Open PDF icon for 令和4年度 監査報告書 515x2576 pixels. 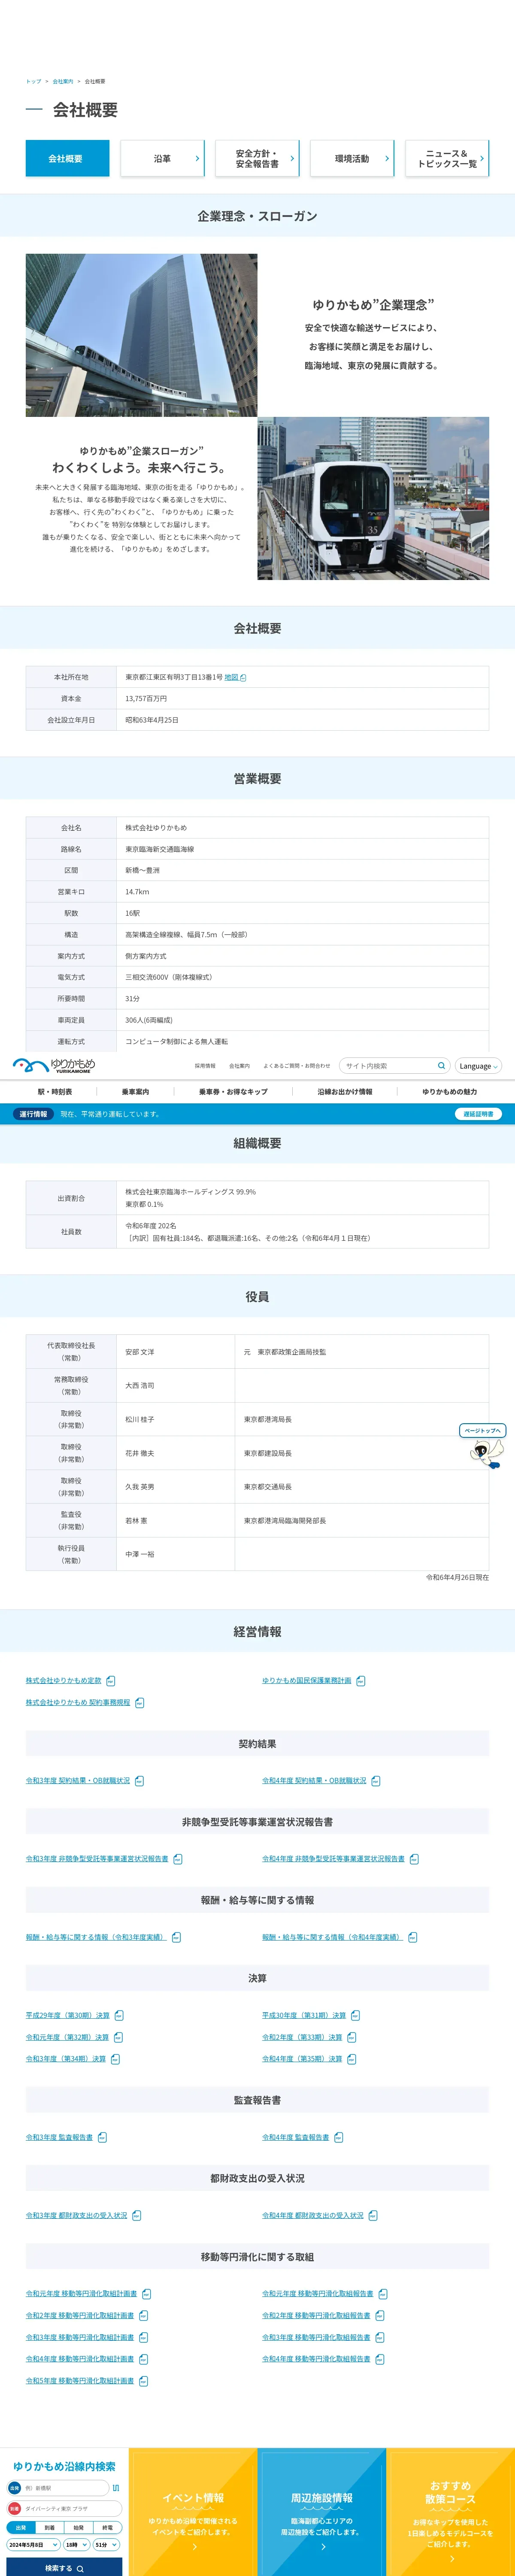[339, 2137]
